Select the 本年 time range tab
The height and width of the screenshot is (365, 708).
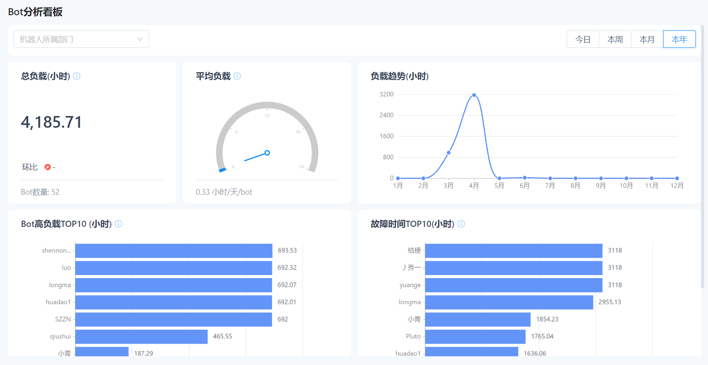(679, 39)
